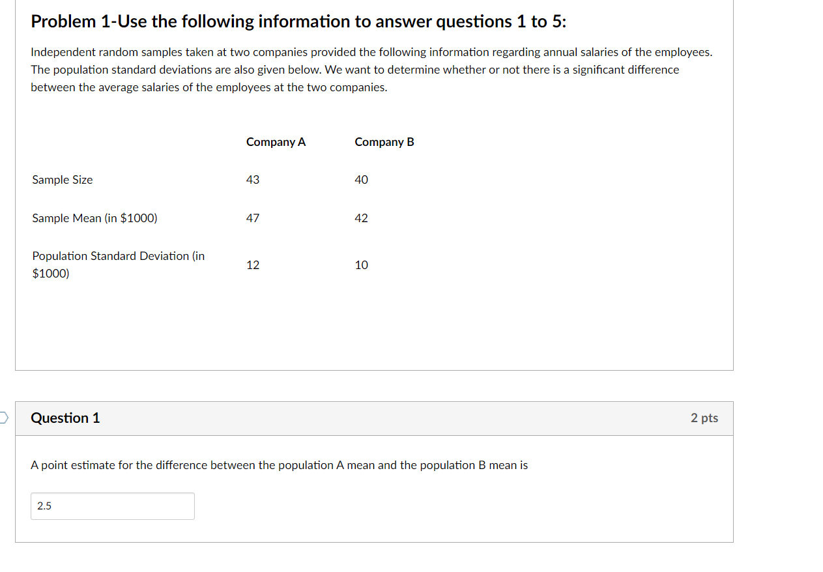
Task: Select the Company A column header
Action: click(276, 141)
